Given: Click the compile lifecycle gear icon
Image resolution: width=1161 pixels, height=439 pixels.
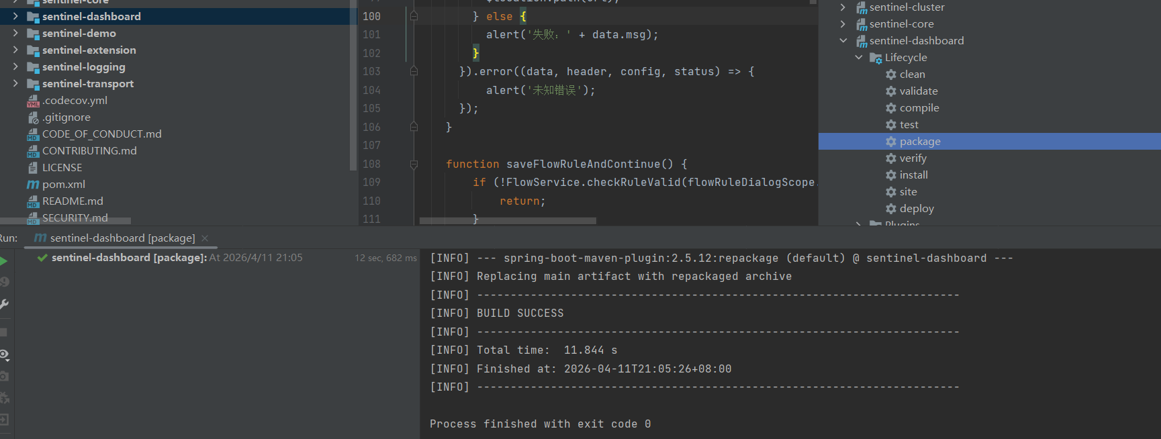Looking at the screenshot, I should tap(891, 108).
